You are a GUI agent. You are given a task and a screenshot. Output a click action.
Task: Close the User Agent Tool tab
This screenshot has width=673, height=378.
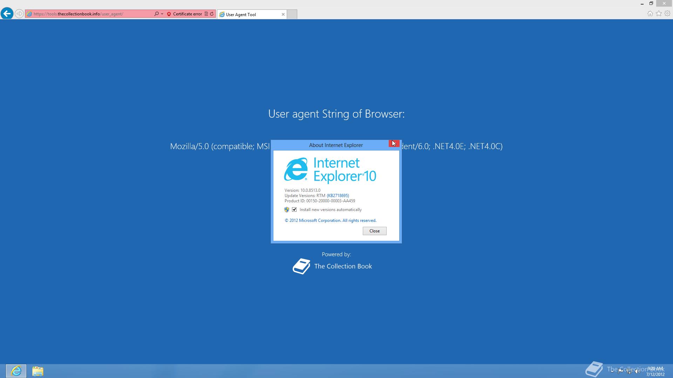283,14
